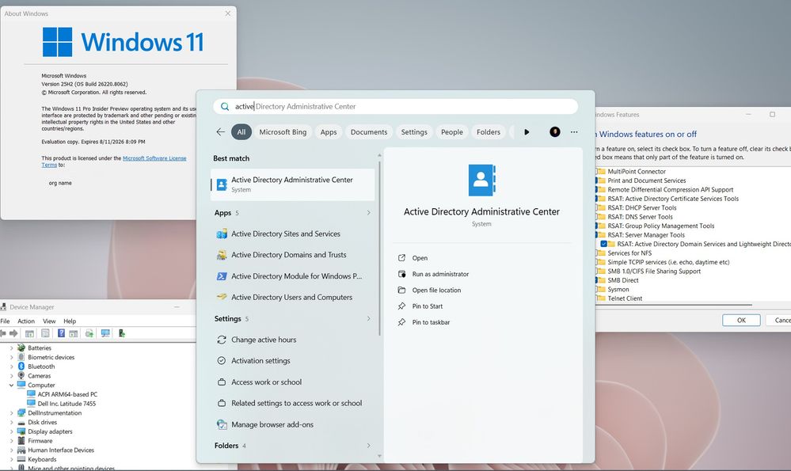The image size is (791, 471).
Task: Select ACPI ARM64-based PC device
Action: (67, 394)
